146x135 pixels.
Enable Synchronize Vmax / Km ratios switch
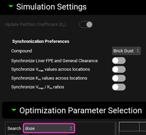pyautogui.click(x=119, y=87)
